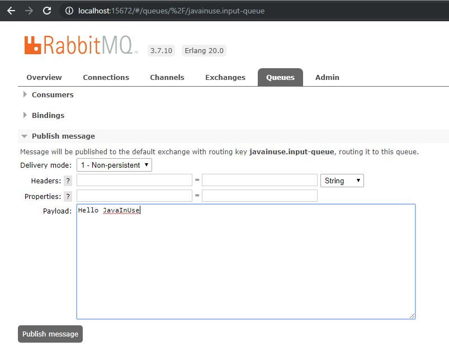Focus the Headers value input field

[259, 180]
